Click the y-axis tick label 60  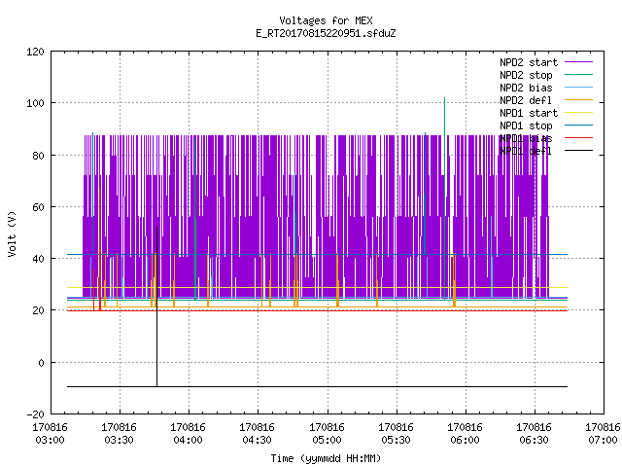click(39, 207)
